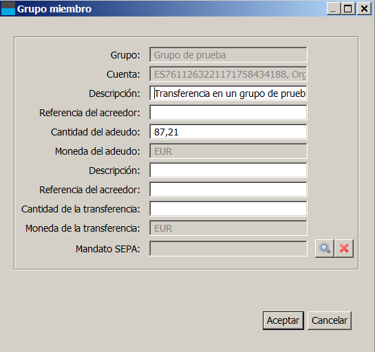Focus the Descripción field containing Transferencia text
This screenshot has height=352, width=375.
(228, 93)
